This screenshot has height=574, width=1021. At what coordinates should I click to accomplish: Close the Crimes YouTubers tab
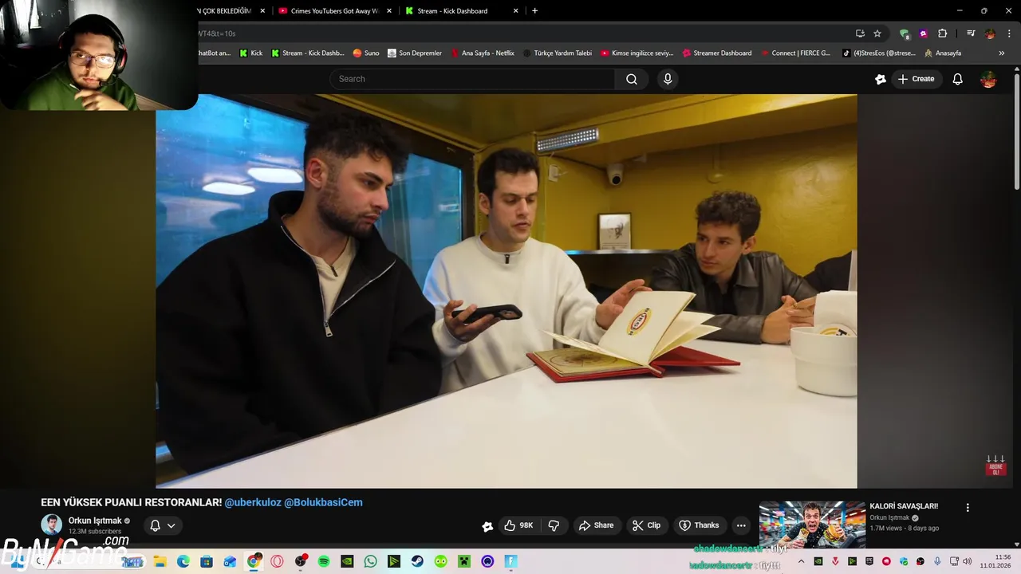(x=389, y=11)
